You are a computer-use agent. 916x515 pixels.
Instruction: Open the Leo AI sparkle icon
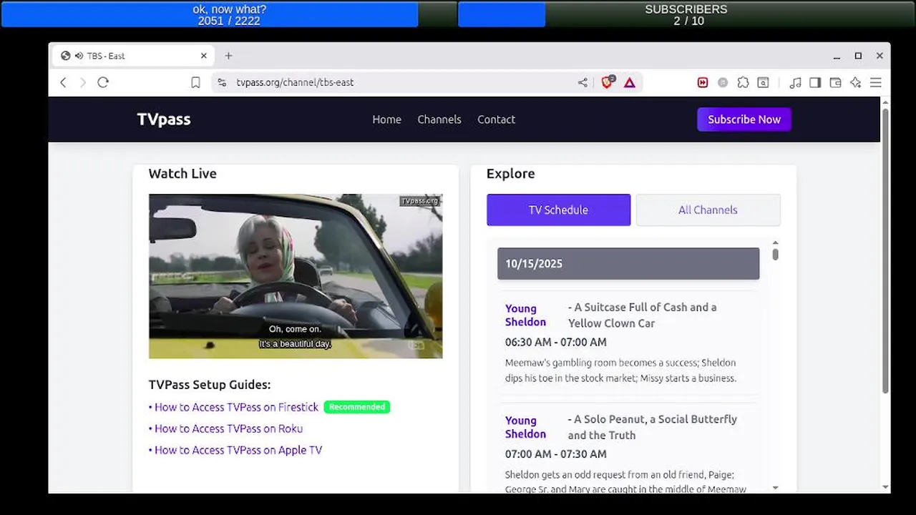pos(855,83)
